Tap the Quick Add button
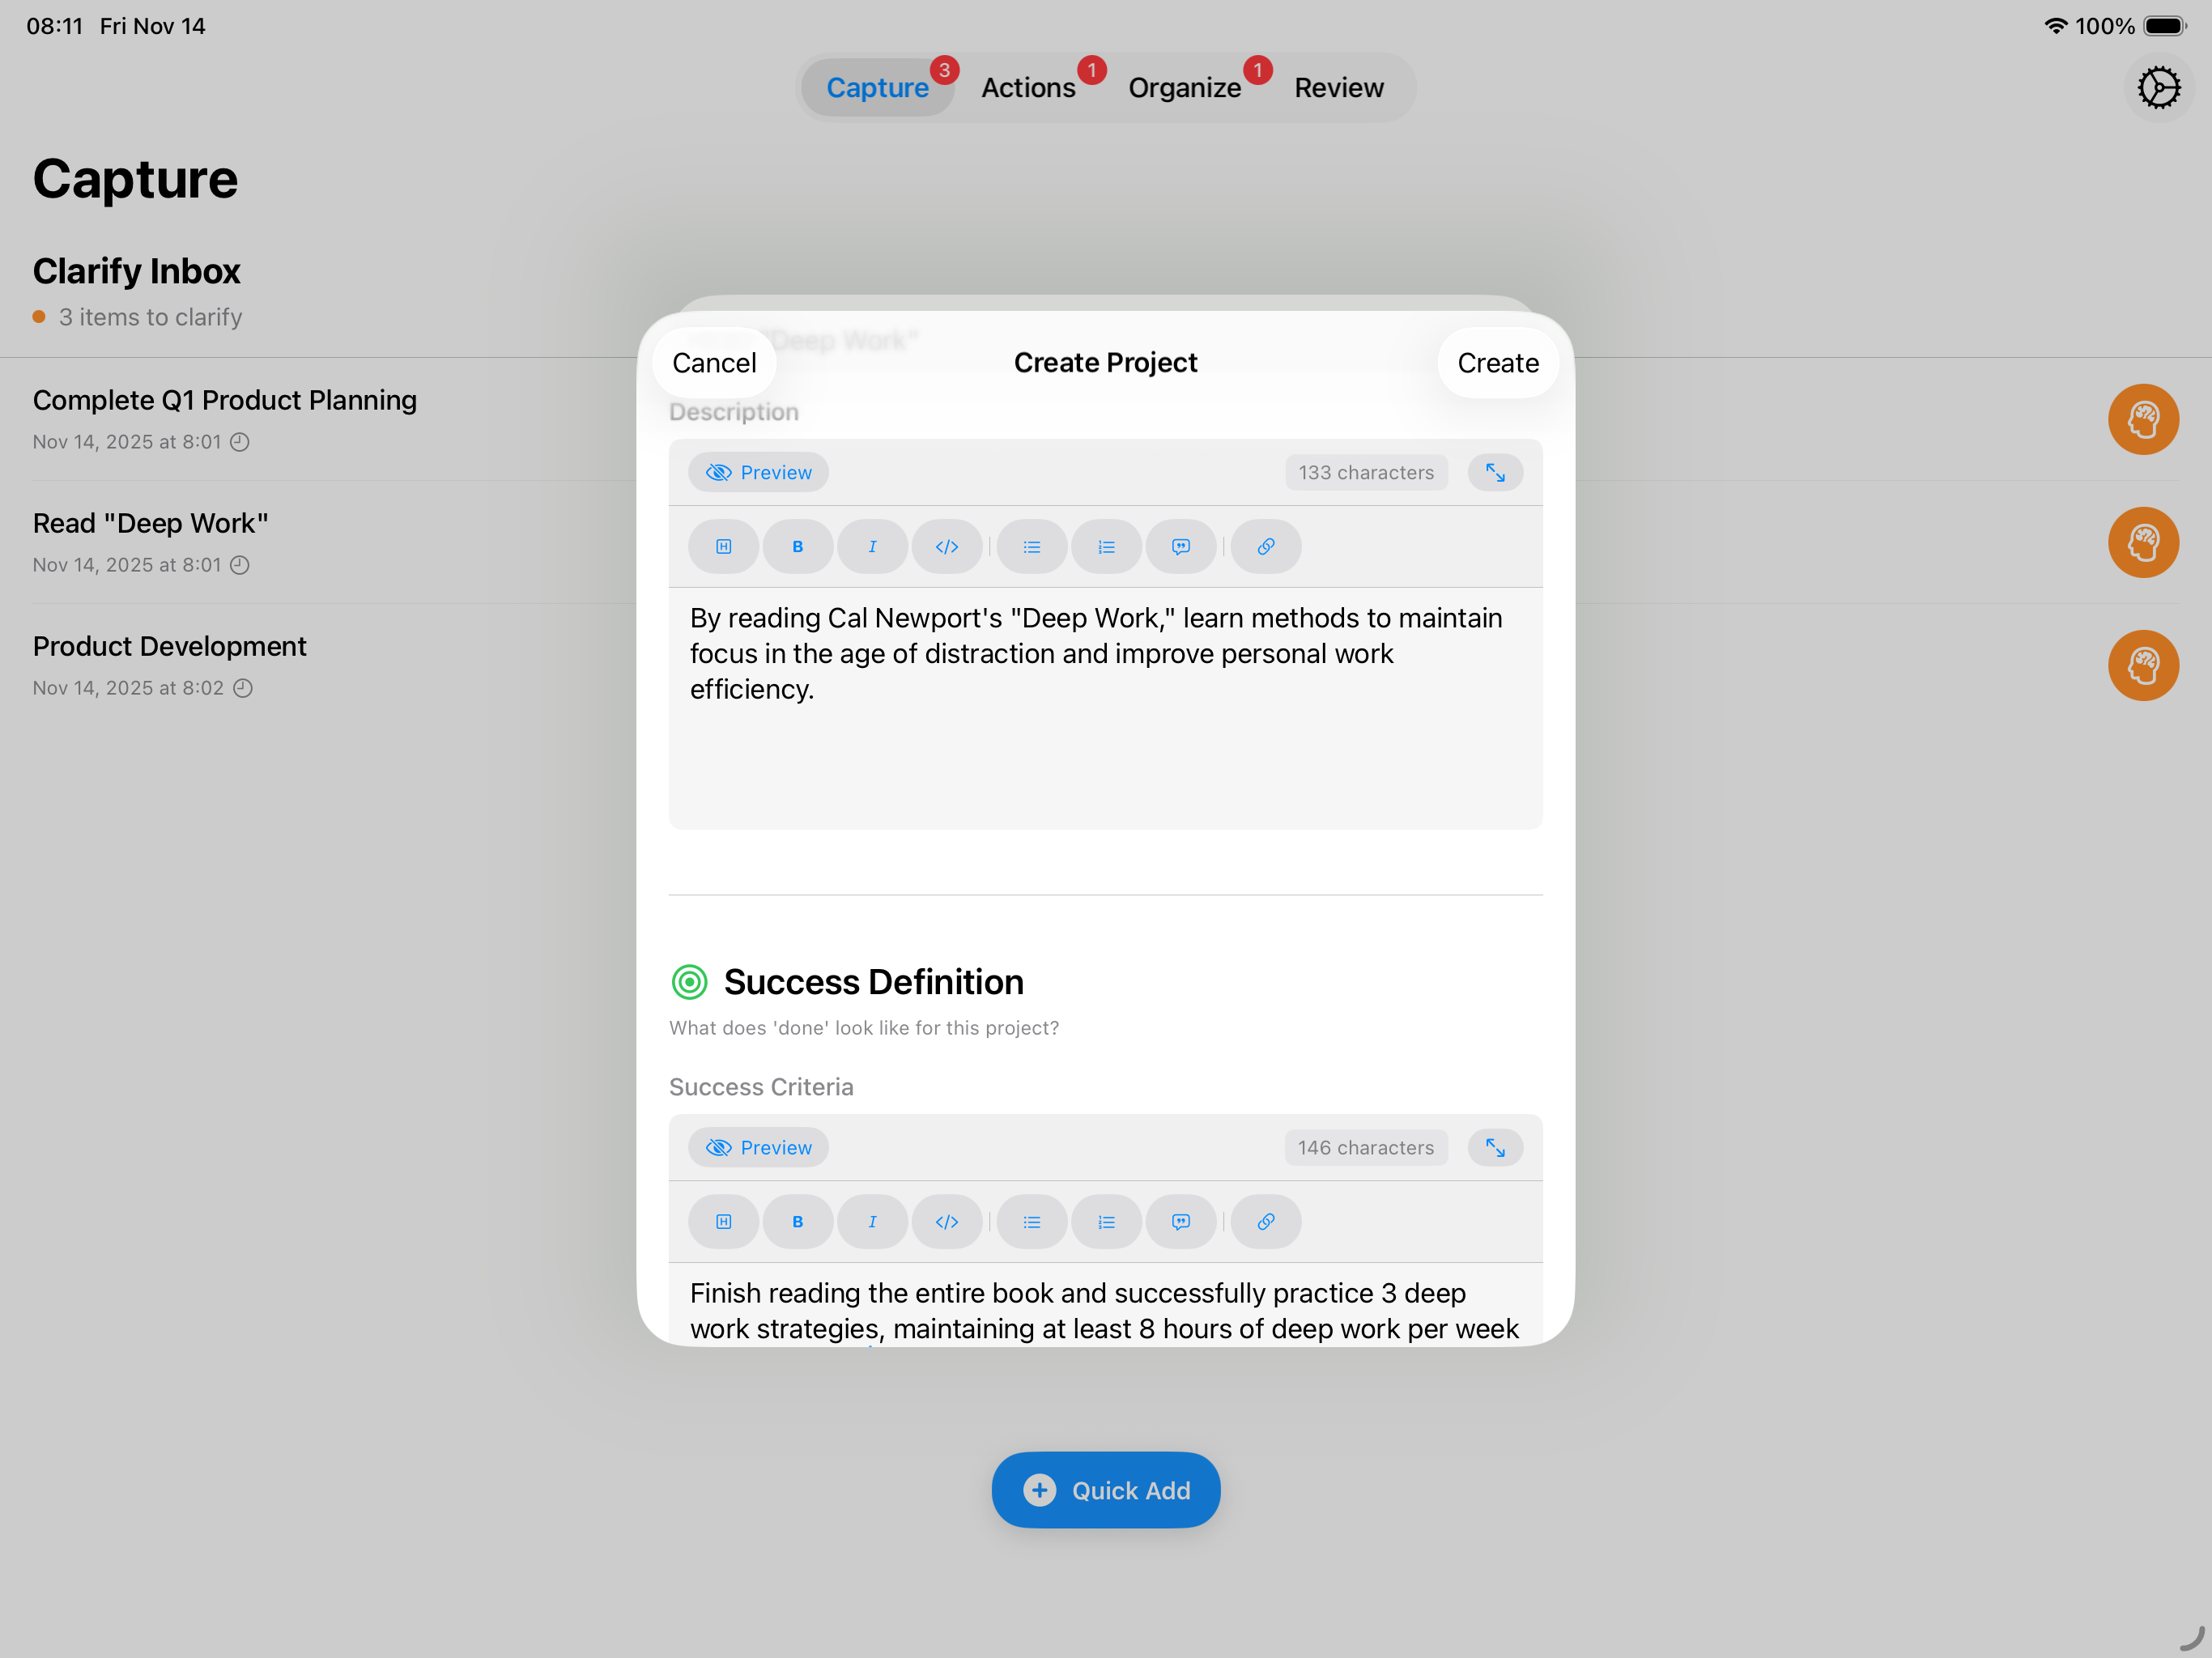Image resolution: width=2212 pixels, height=1658 pixels. pos(1105,1489)
